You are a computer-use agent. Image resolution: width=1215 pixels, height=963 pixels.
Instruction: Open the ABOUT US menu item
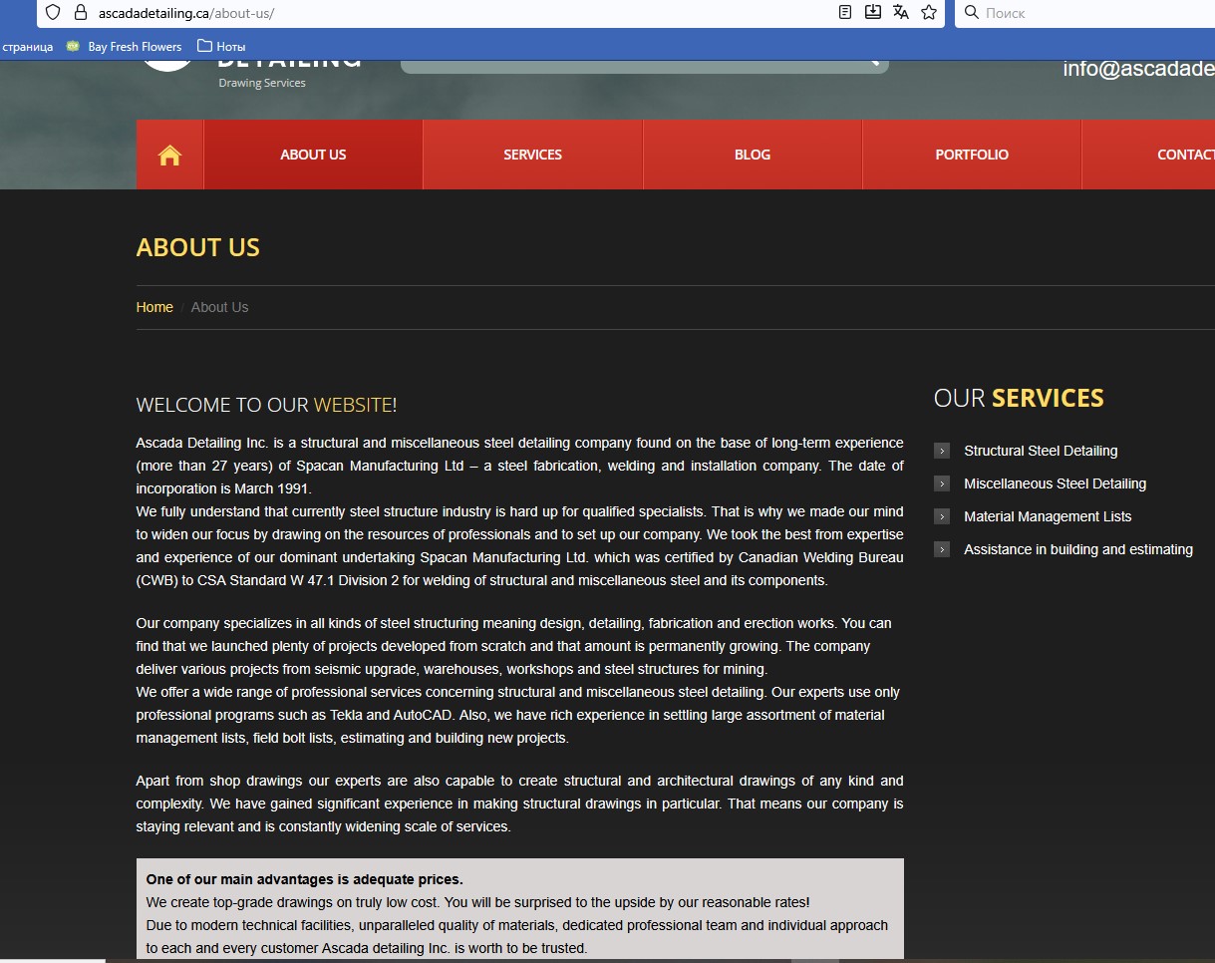tap(313, 155)
